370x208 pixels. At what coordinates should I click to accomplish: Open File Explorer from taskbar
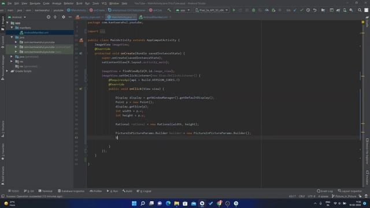pos(177,203)
